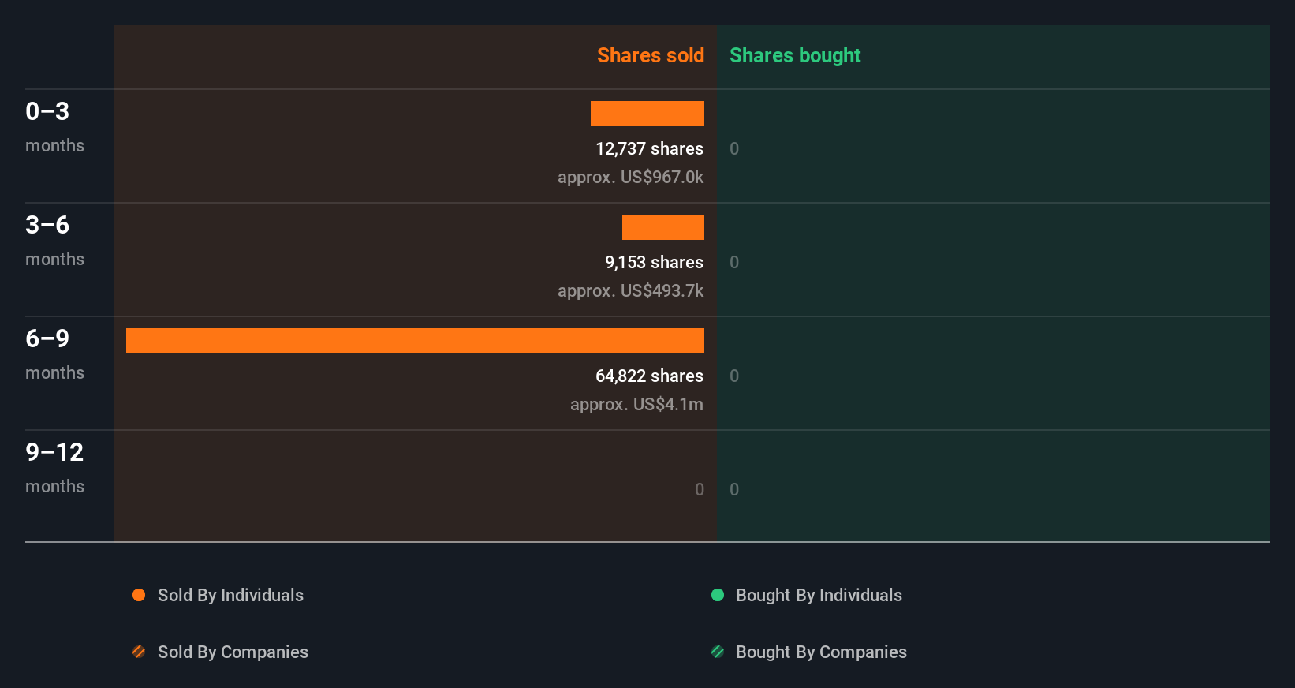1295x688 pixels.
Task: Select the Bought By Individuals legend label
Action: tap(819, 596)
